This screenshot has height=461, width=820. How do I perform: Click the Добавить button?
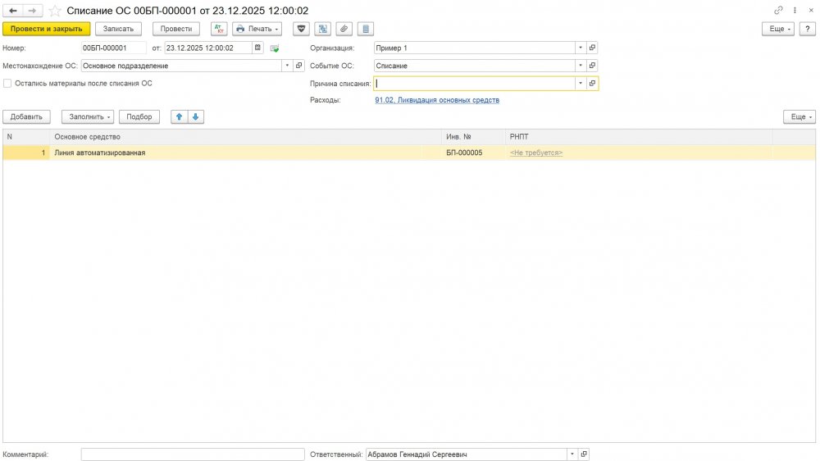coord(27,116)
